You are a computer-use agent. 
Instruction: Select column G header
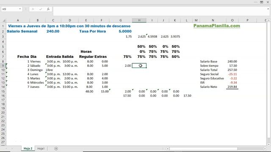click(120, 20)
